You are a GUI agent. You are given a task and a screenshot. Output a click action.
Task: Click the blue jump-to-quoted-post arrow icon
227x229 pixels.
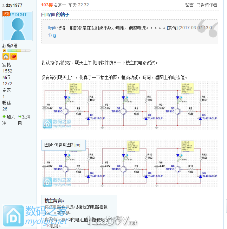coord(54,36)
